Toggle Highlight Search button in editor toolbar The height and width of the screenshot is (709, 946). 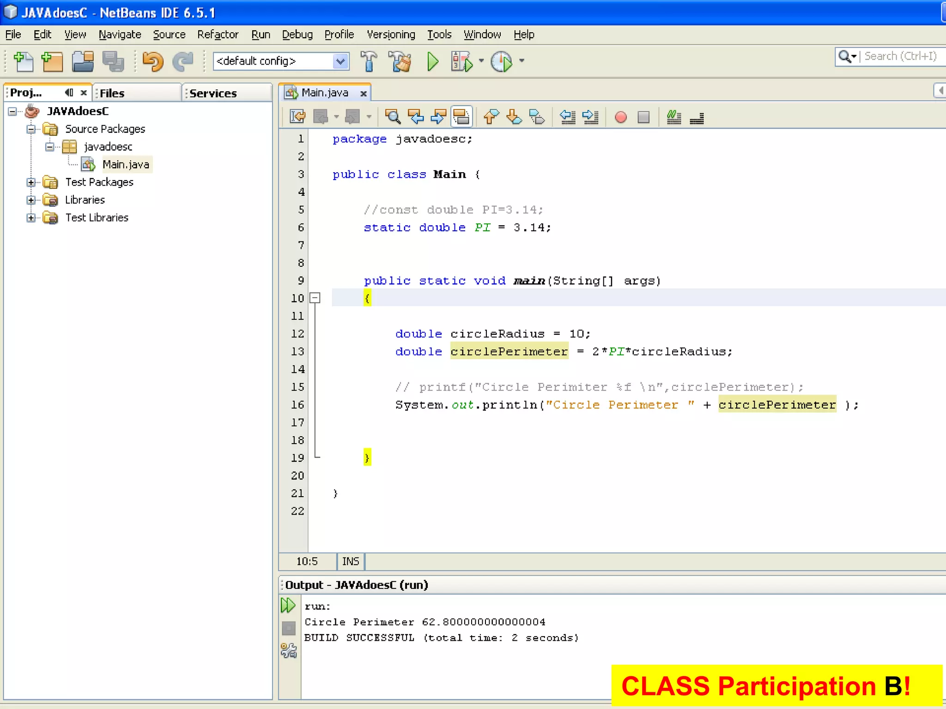point(461,117)
